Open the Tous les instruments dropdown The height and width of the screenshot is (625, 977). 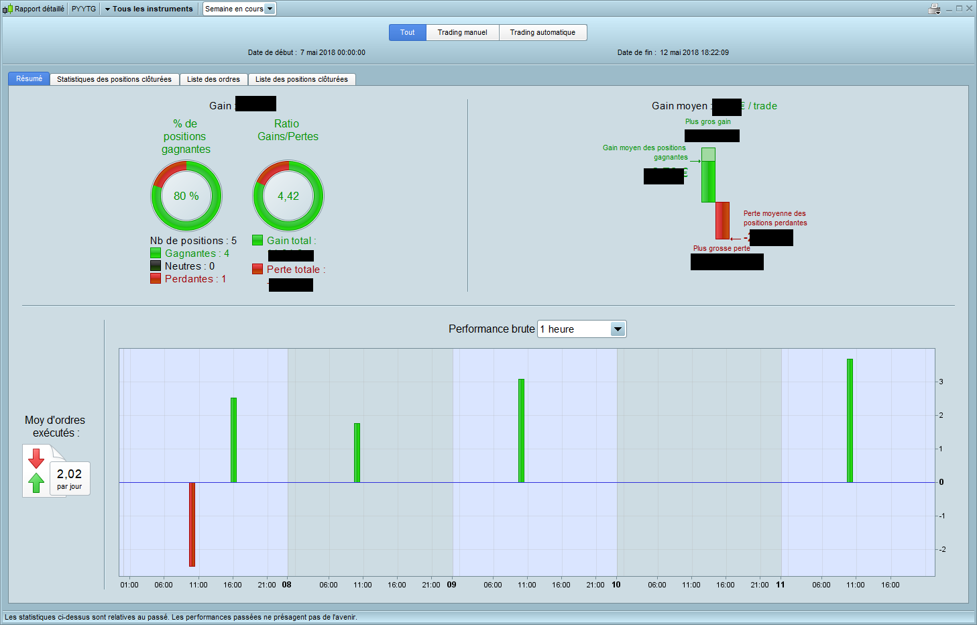(x=149, y=9)
